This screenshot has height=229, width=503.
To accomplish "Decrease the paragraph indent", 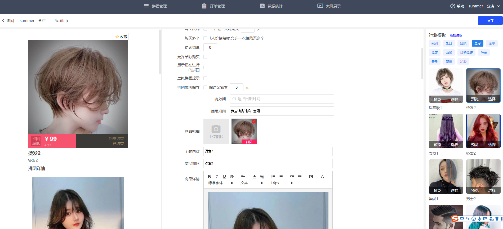I will coord(292,177).
